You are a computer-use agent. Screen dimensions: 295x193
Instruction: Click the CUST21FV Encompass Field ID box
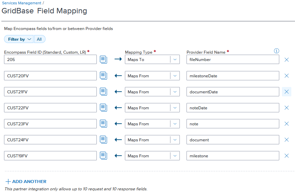51,92
